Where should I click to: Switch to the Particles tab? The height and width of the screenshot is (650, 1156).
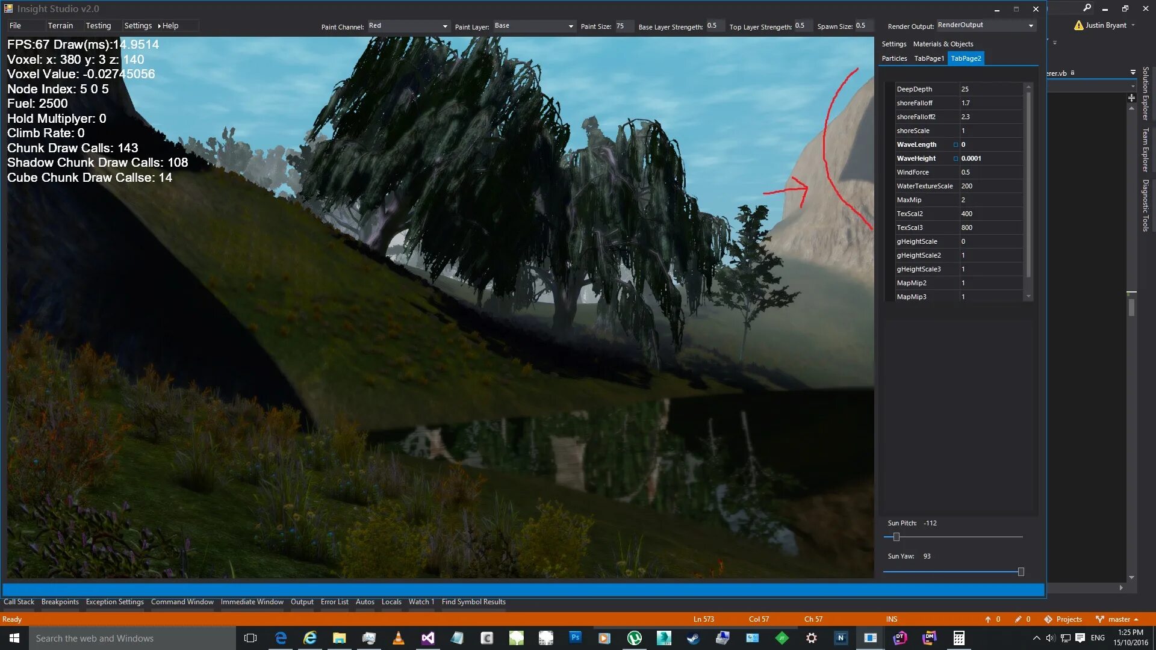click(894, 58)
